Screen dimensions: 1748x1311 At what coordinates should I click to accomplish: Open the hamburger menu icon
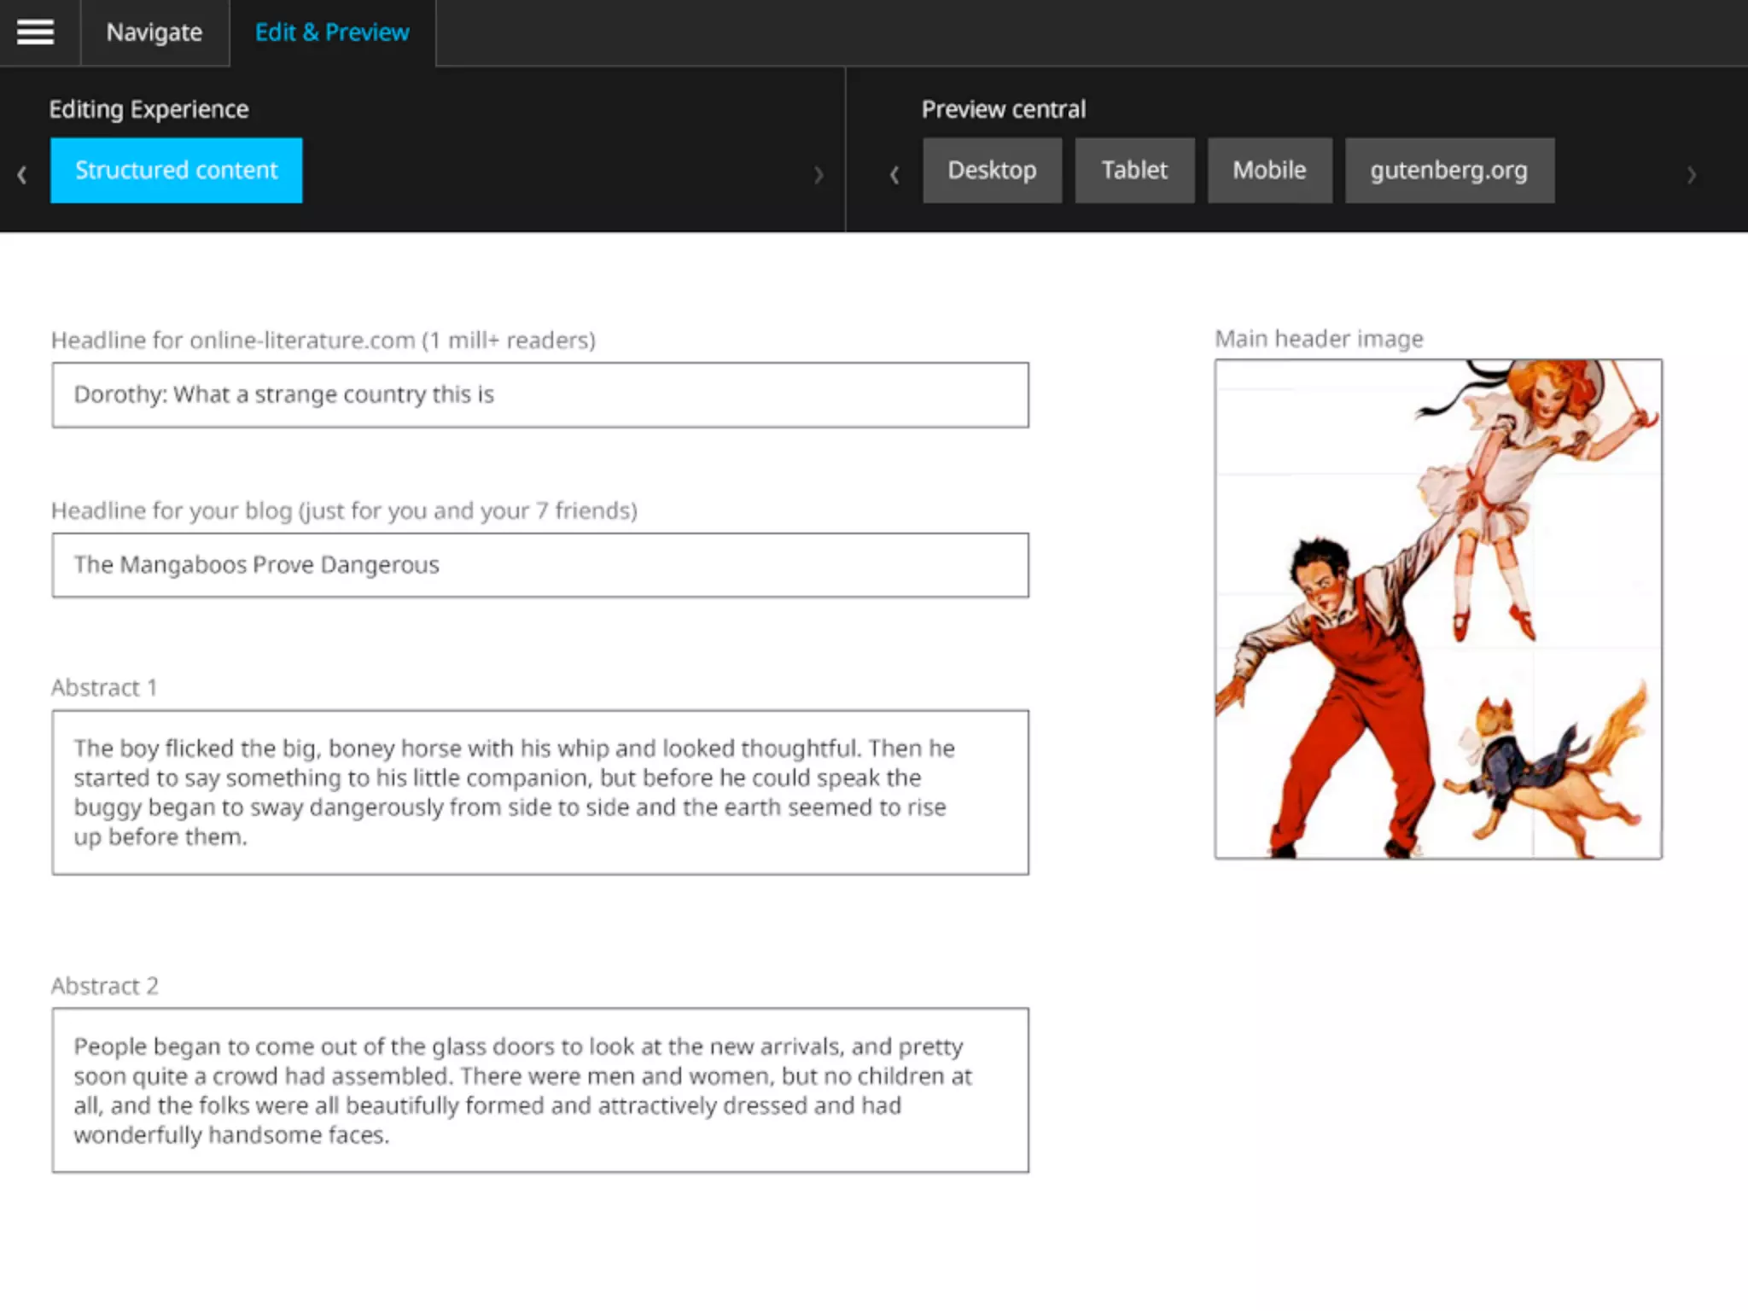click(36, 32)
